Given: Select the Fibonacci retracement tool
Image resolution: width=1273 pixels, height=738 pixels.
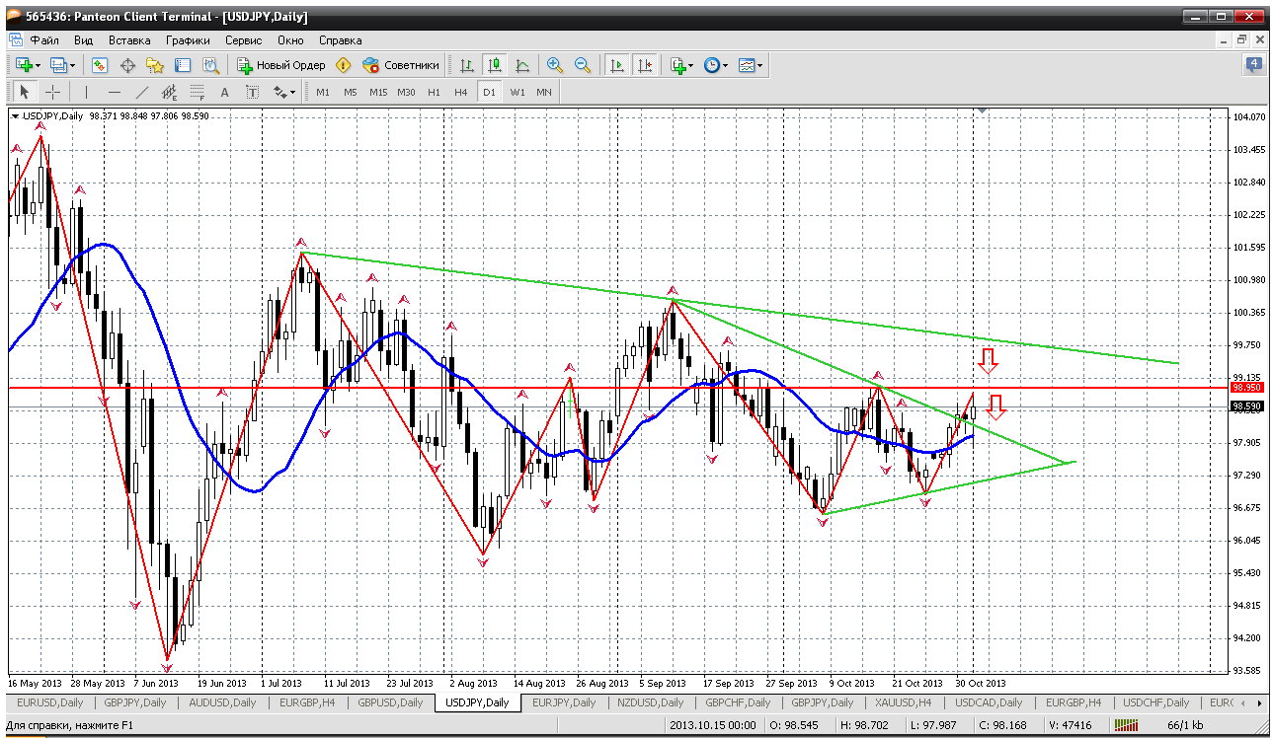Looking at the screenshot, I should pos(198,92).
